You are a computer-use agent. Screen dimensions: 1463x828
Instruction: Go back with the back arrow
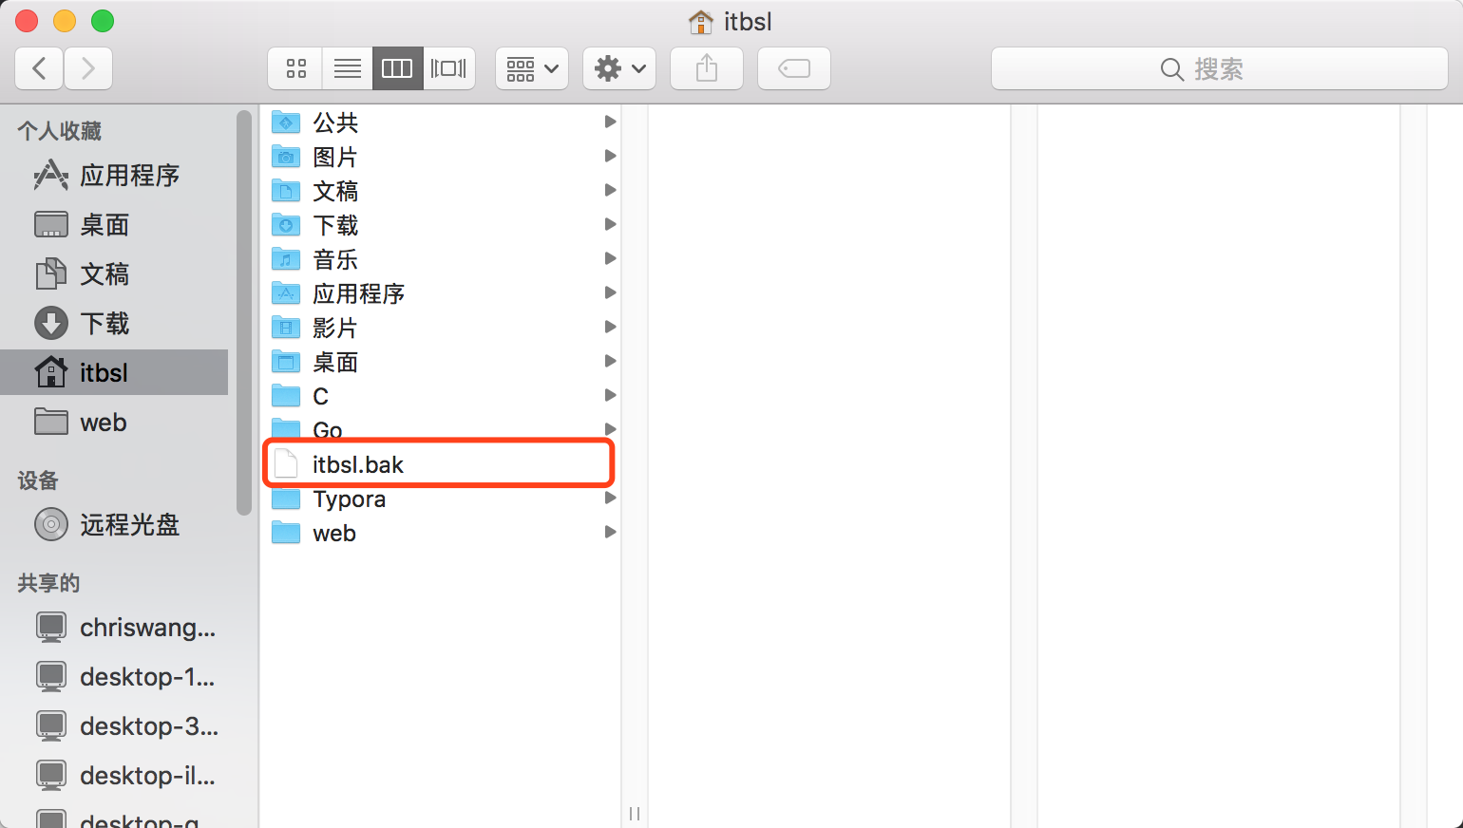40,68
